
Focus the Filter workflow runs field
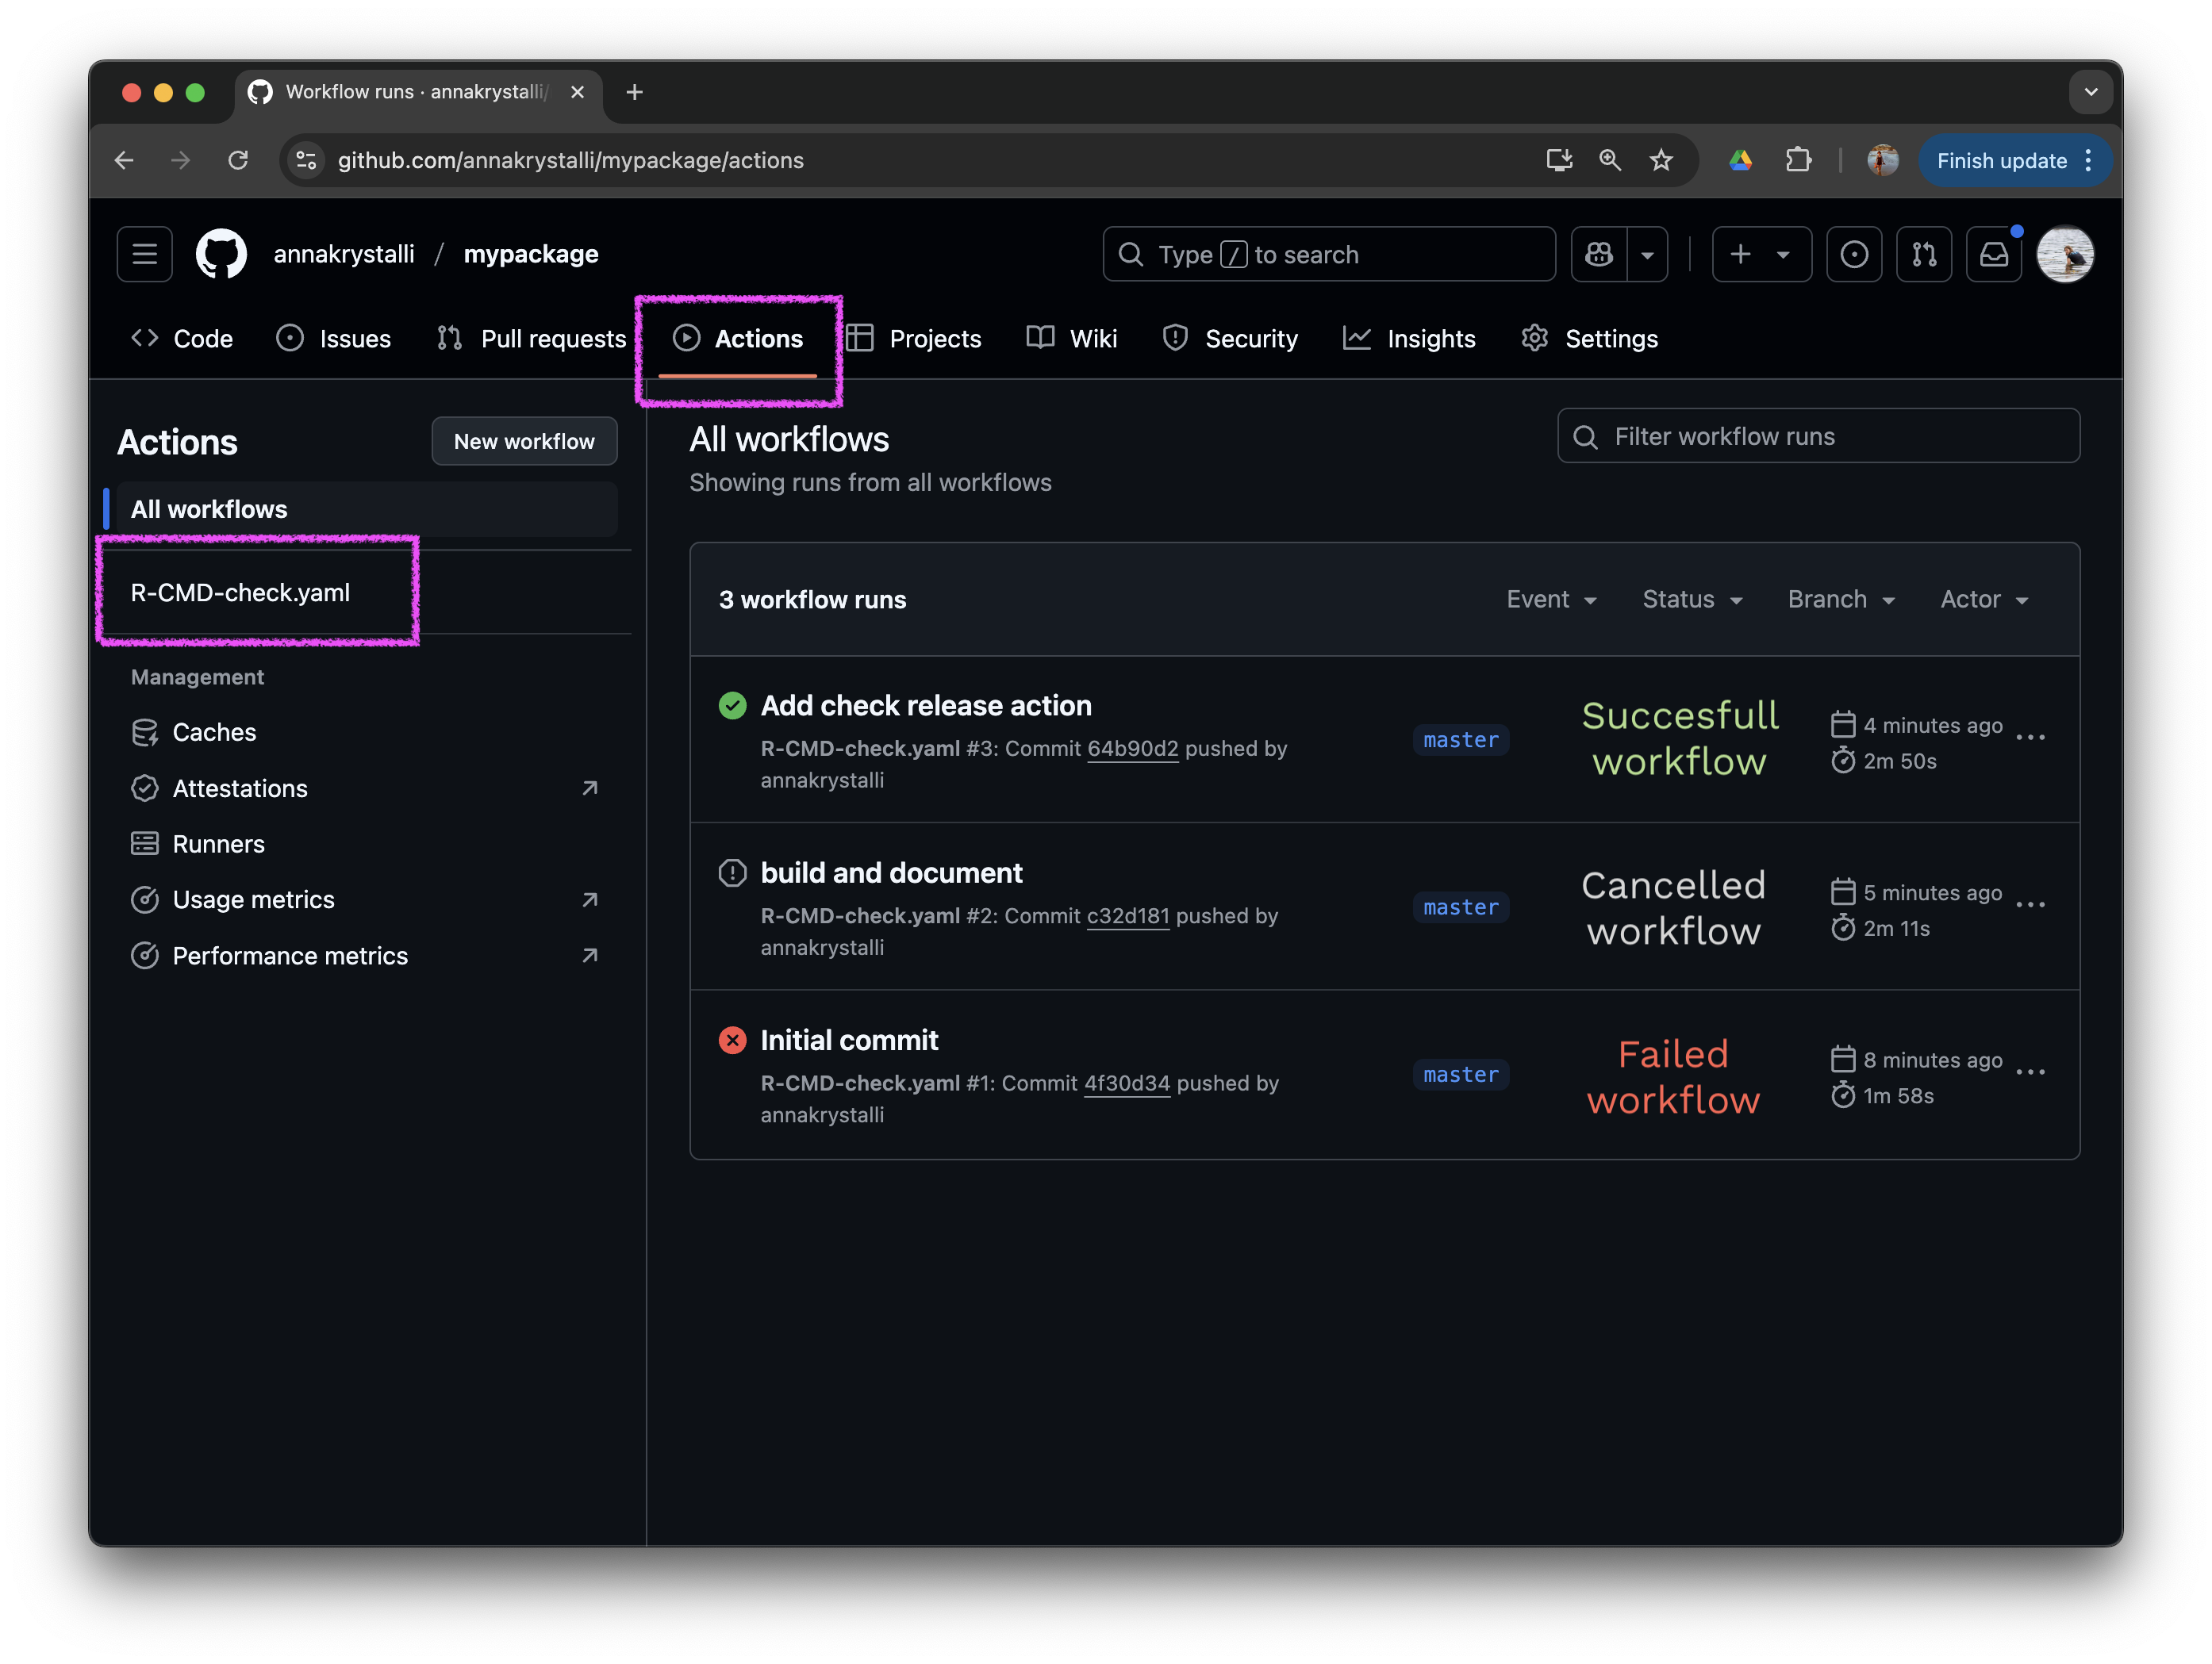(1819, 437)
